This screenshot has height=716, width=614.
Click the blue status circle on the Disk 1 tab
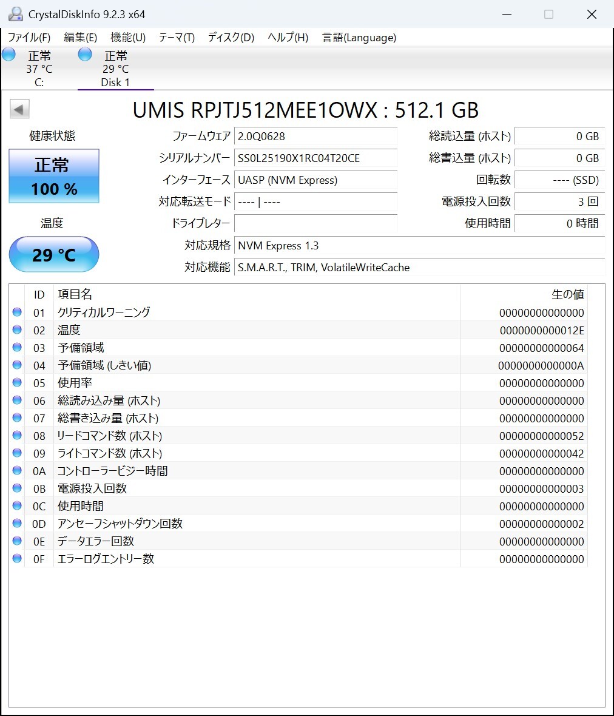pos(84,54)
